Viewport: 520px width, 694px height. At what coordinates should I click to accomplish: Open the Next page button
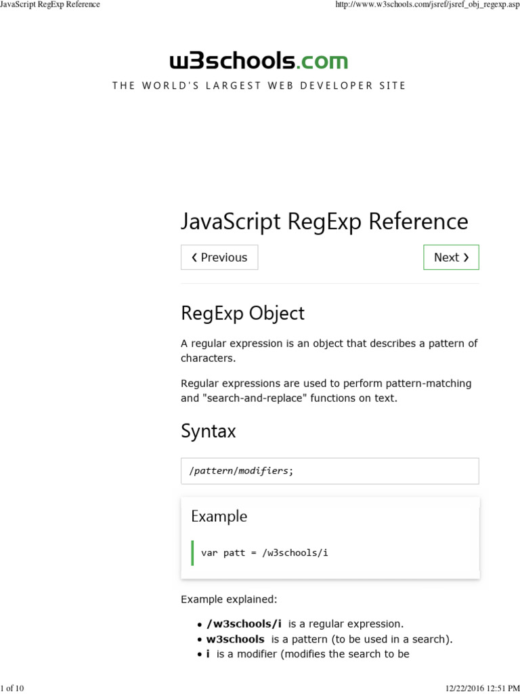[451, 257]
